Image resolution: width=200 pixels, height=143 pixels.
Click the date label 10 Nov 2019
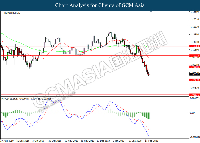[71, 141]
